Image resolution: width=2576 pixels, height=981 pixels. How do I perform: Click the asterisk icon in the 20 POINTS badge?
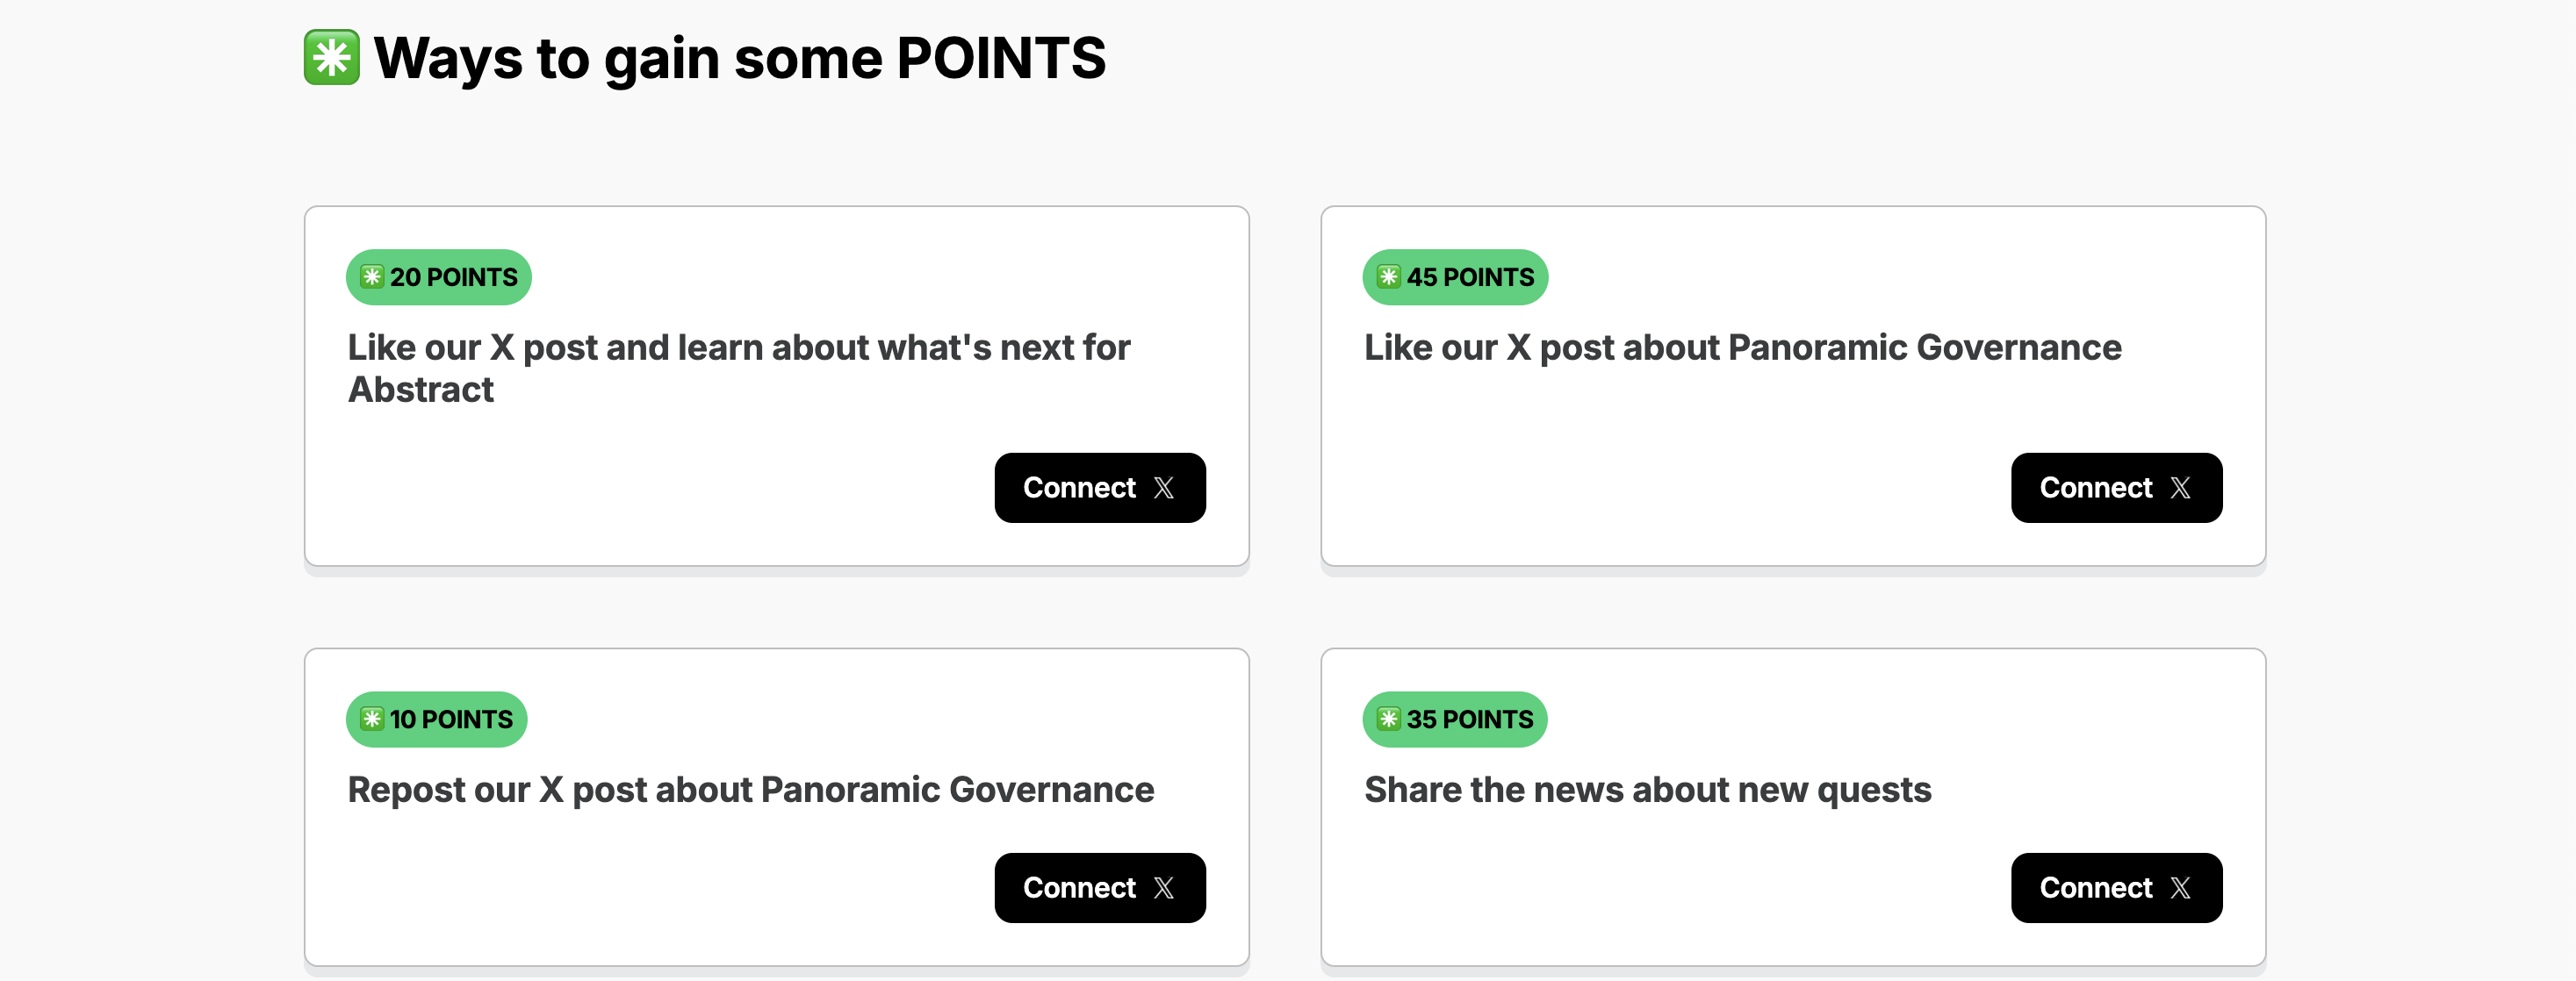(x=372, y=276)
